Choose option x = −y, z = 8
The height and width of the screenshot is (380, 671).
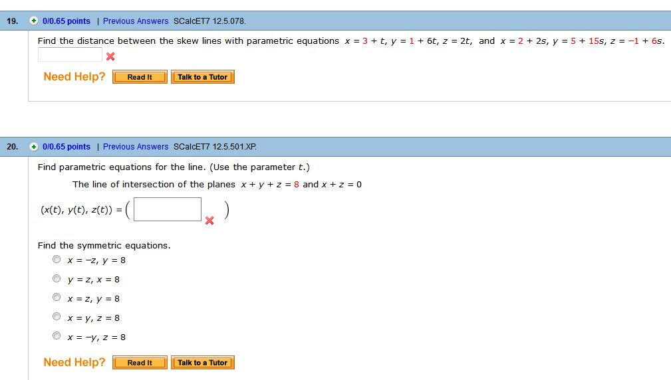[57, 337]
